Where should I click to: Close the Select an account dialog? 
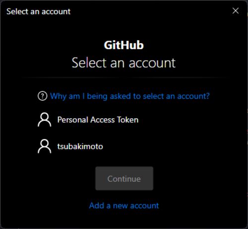click(x=236, y=11)
